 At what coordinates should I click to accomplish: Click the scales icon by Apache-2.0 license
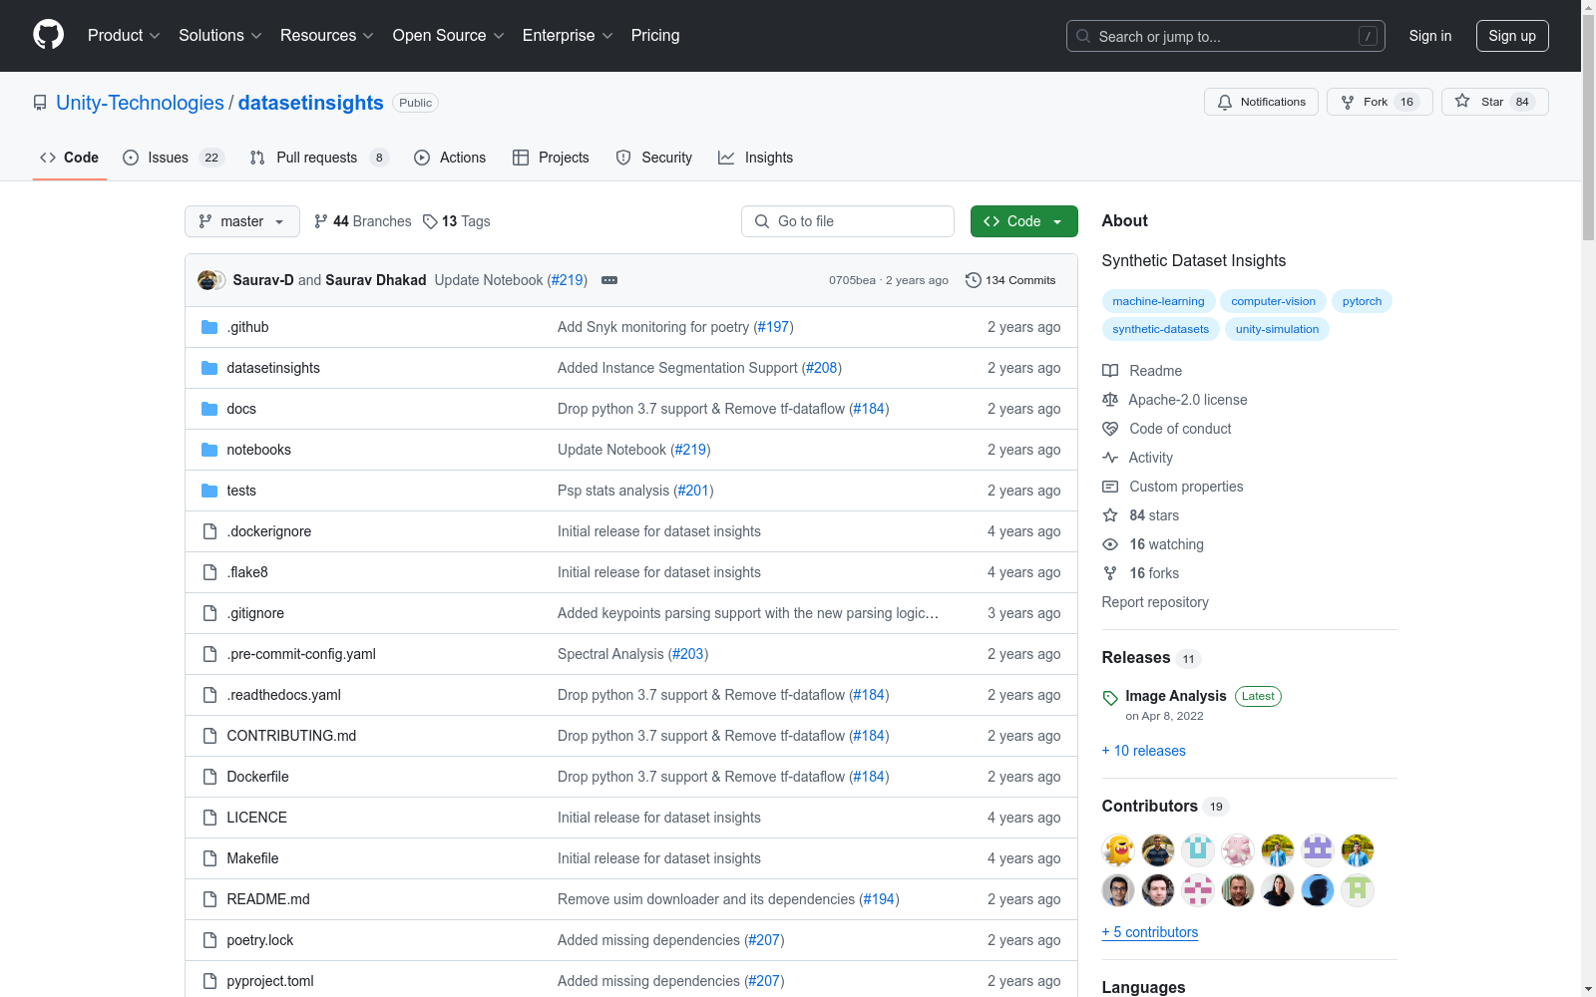click(x=1110, y=400)
